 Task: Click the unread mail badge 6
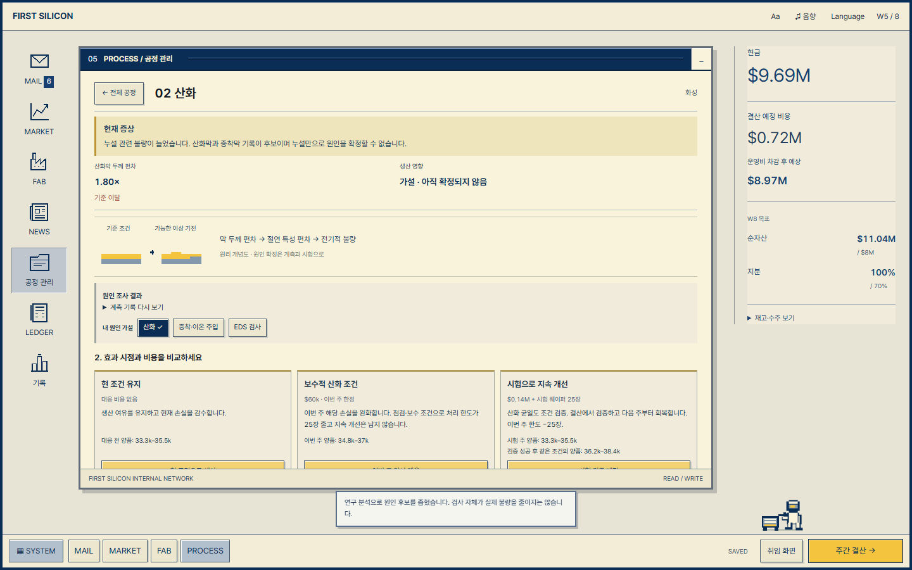[x=49, y=81]
